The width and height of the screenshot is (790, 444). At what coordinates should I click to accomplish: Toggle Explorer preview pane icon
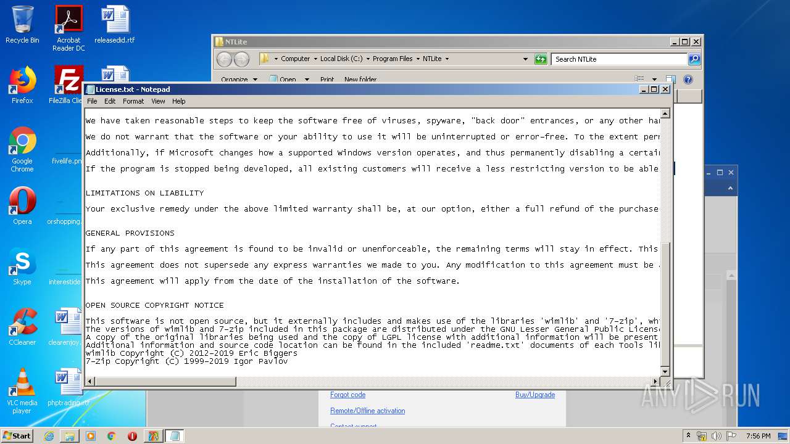671,80
